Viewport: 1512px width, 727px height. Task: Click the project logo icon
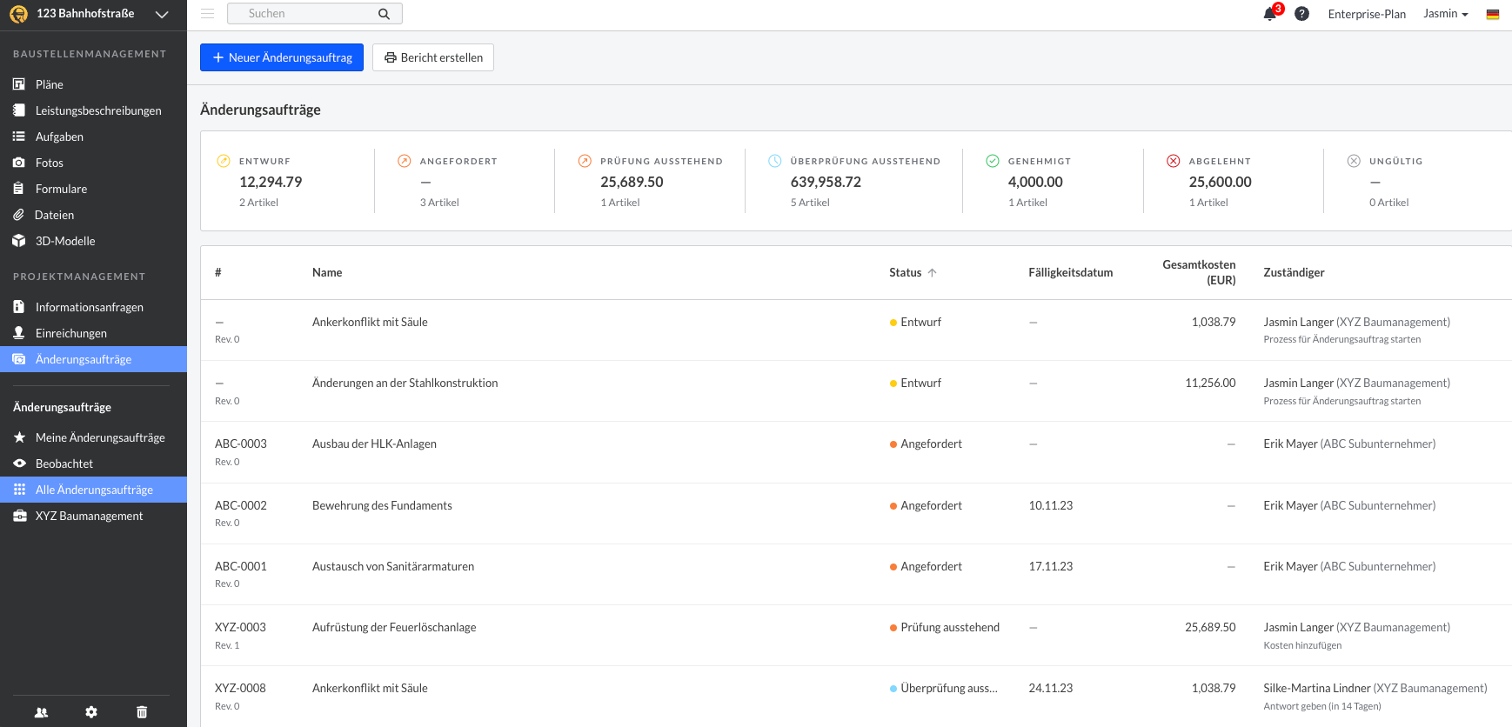pos(18,14)
